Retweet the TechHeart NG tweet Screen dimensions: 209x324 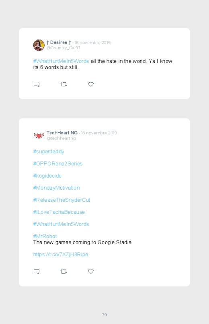[x=64, y=272]
